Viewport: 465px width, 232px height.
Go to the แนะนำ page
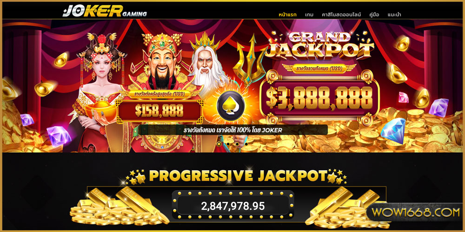(x=394, y=14)
